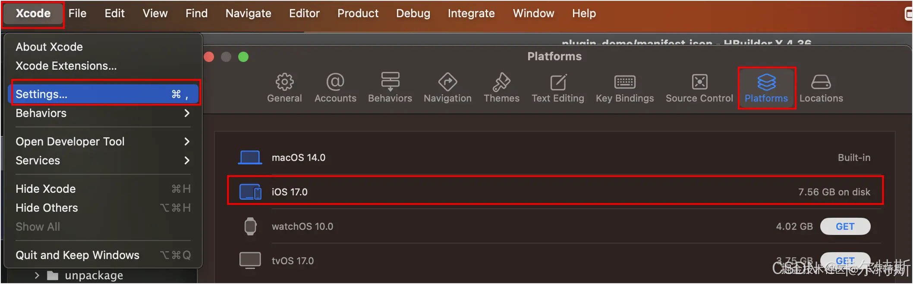Image resolution: width=913 pixels, height=284 pixels.
Task: Close the Platforms settings window
Action: tap(209, 57)
